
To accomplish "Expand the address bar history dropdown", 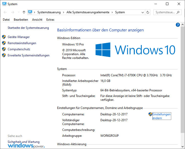I will (x=142, y=12).
